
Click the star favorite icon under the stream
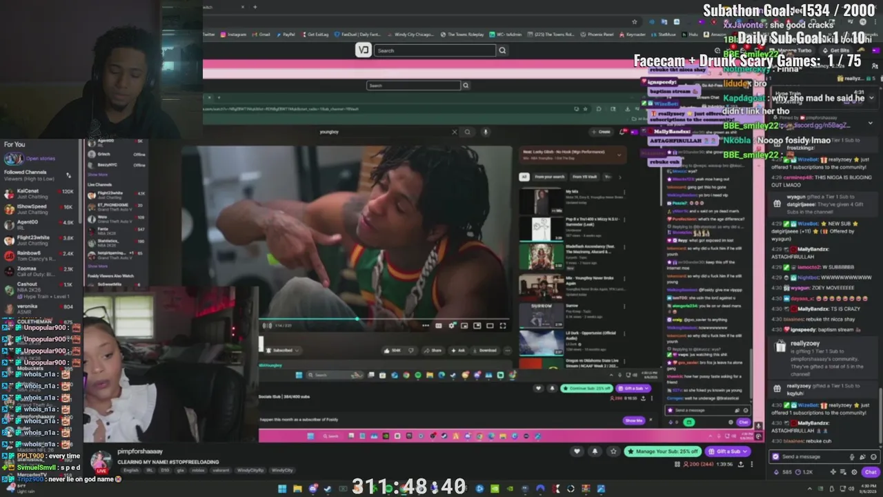point(613,451)
